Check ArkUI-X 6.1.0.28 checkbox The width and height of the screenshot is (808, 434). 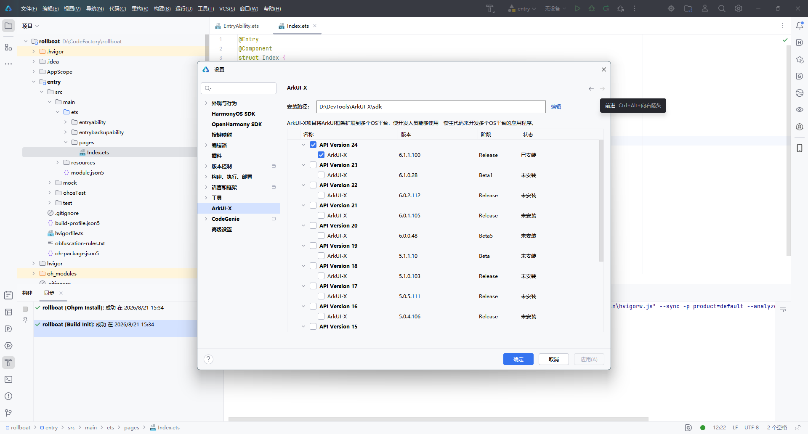tap(321, 175)
